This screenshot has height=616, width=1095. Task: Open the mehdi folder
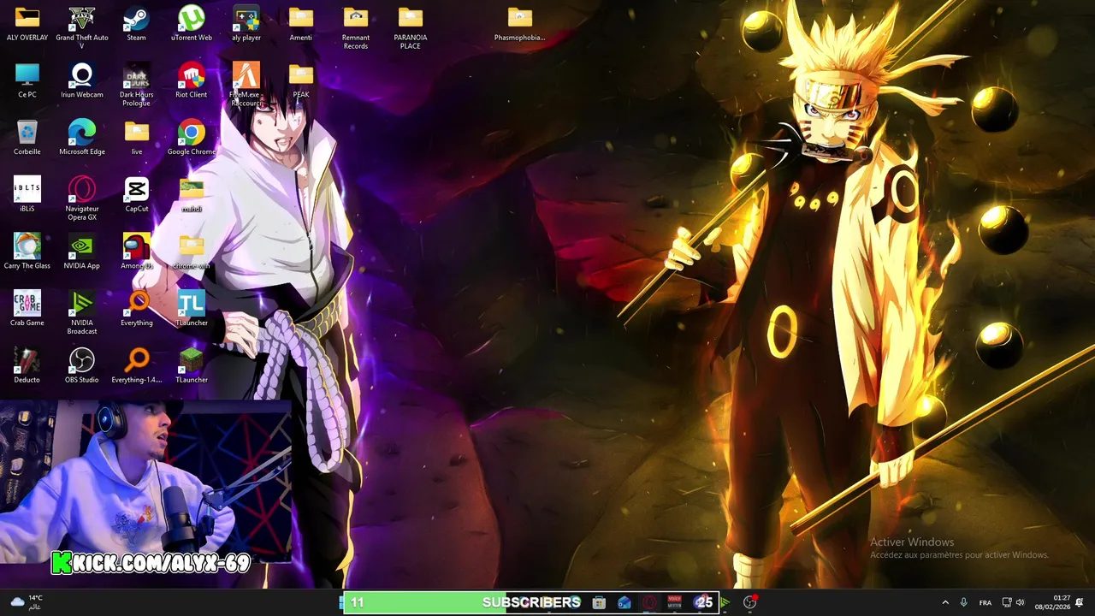(x=192, y=195)
